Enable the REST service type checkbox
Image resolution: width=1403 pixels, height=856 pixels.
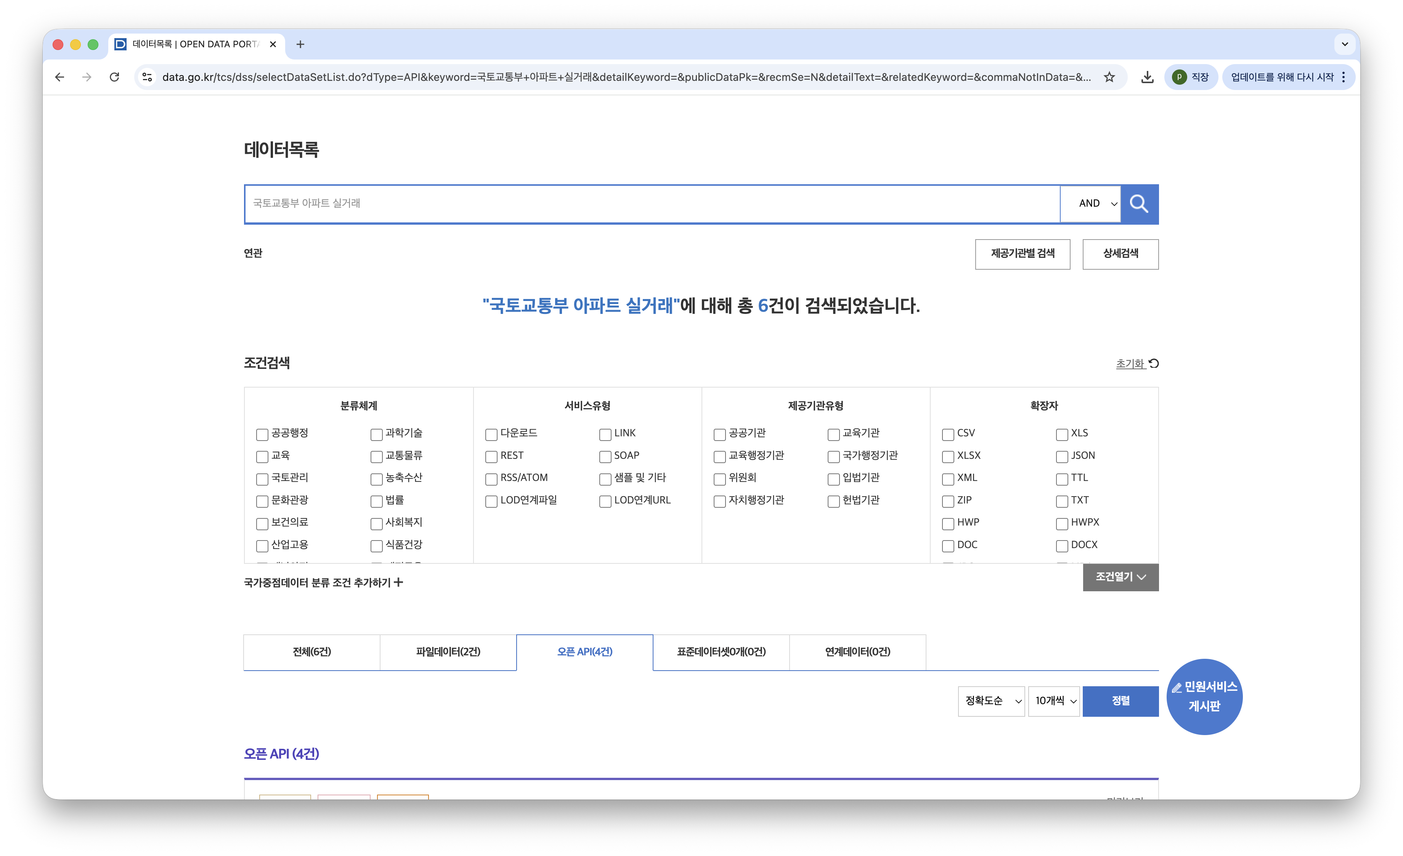pos(491,457)
